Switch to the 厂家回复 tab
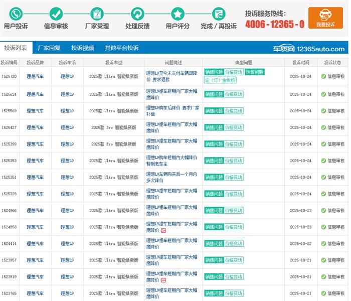Viewport: 351px width, 301px height. point(49,48)
